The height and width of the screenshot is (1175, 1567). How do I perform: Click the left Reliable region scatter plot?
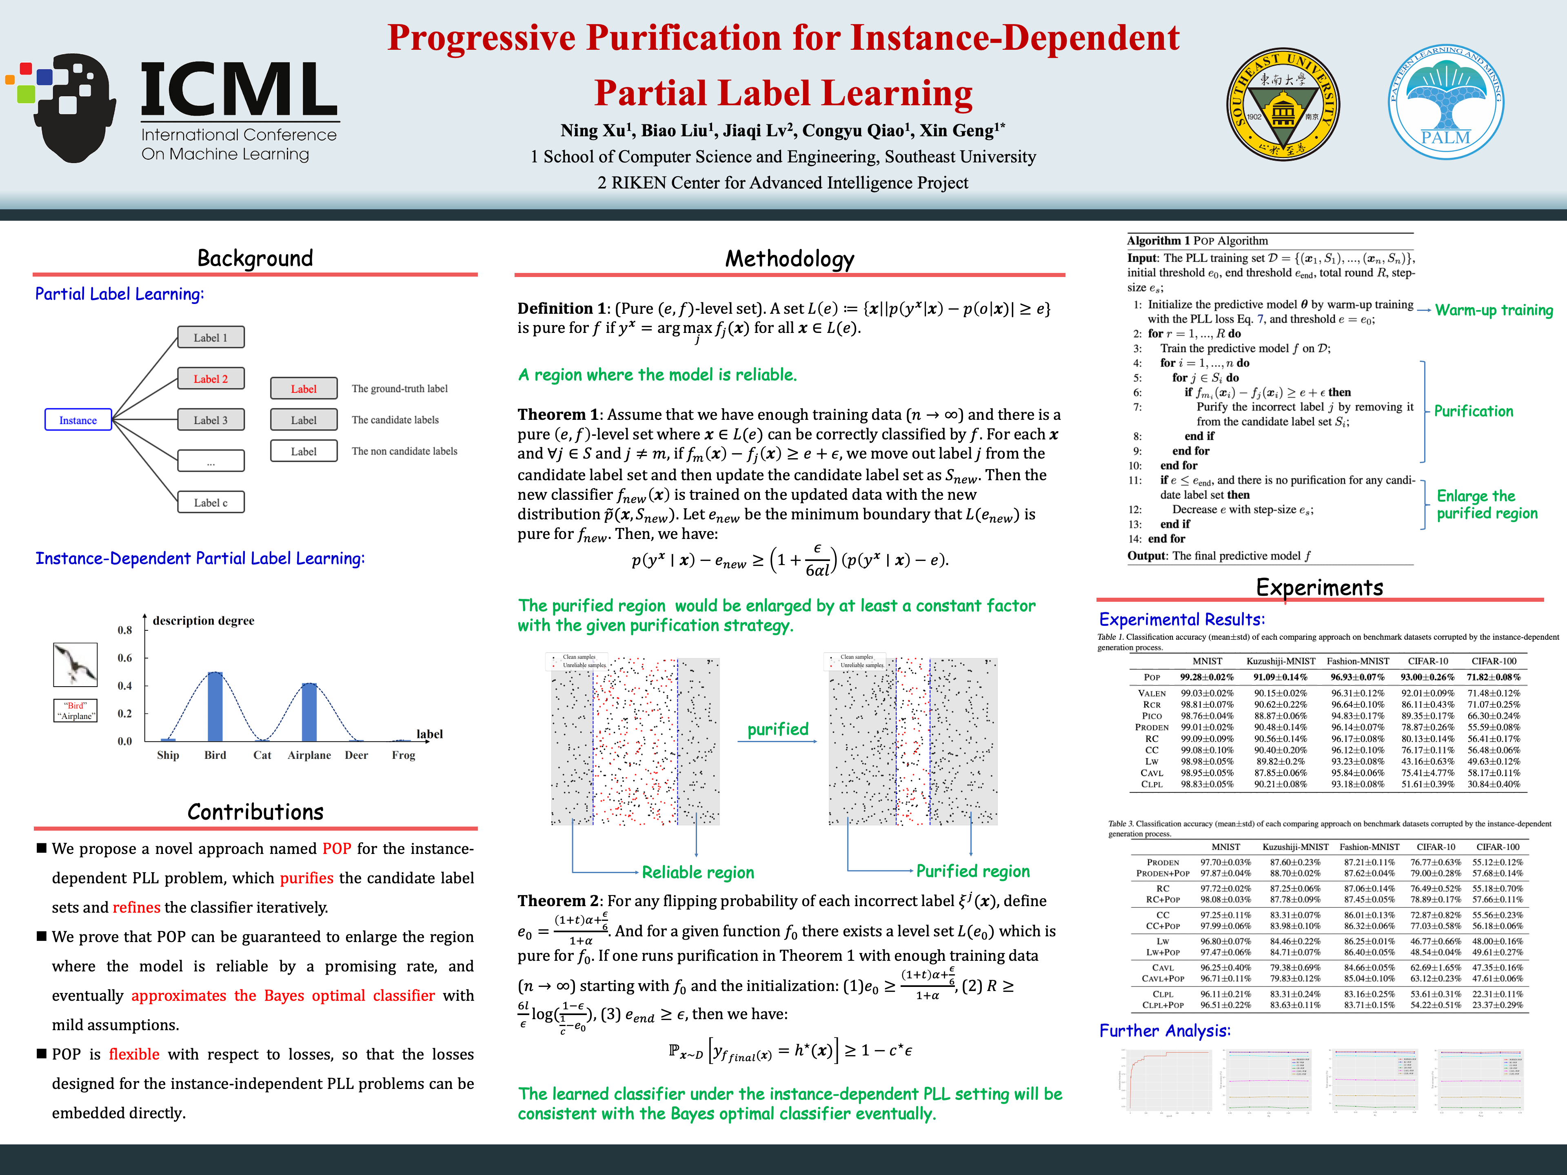coord(635,742)
